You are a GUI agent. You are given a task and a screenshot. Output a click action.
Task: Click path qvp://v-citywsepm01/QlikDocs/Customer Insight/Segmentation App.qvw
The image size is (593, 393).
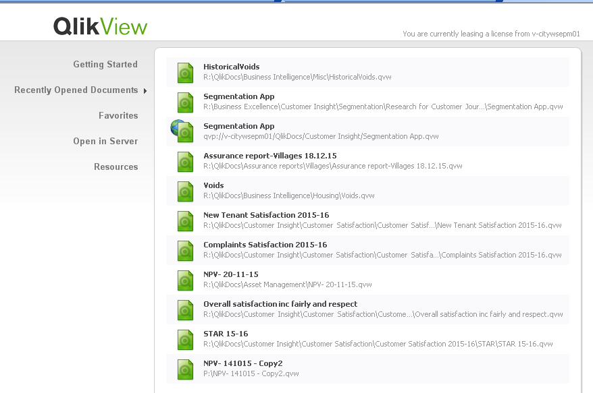point(321,136)
